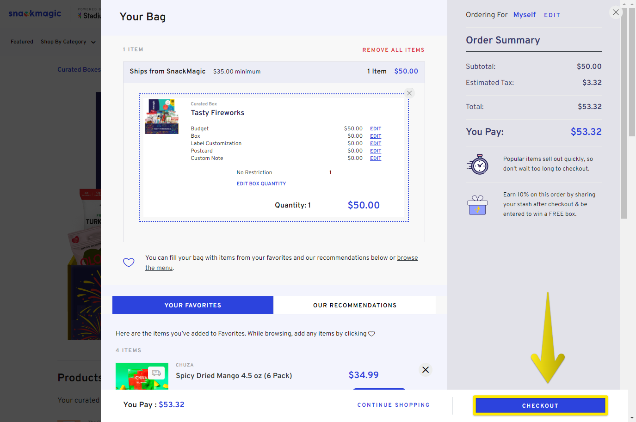Click the $34.99 mango price
The width and height of the screenshot is (636, 422).
(364, 375)
